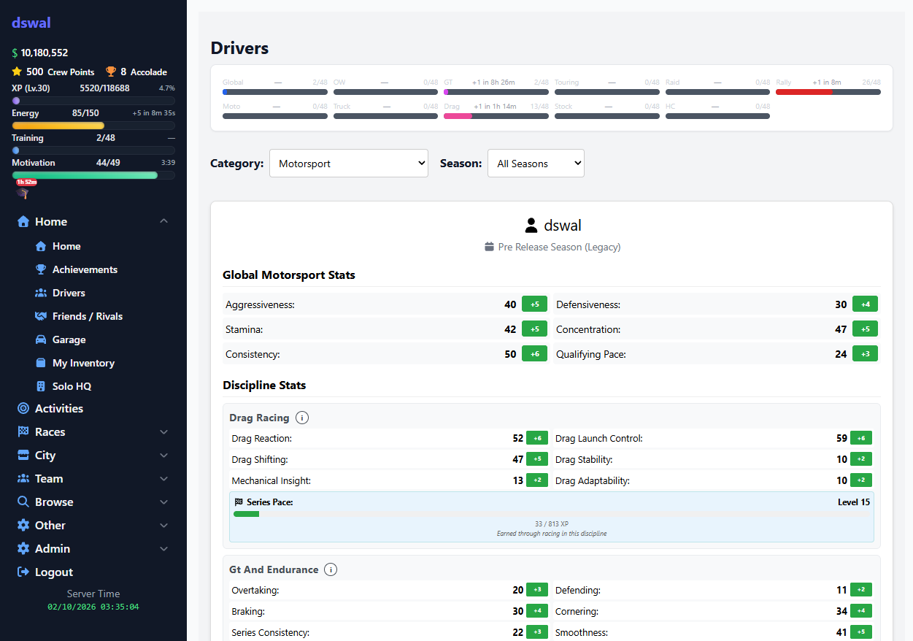Image resolution: width=913 pixels, height=641 pixels.
Task: Click the +6 button for Drag Reaction
Action: coord(537,438)
